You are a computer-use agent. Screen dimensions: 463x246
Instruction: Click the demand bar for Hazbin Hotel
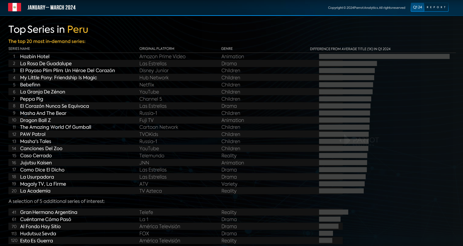[384, 57]
